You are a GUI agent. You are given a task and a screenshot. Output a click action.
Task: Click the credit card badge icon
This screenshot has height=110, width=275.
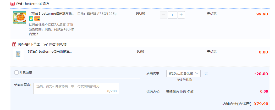click(37, 19)
